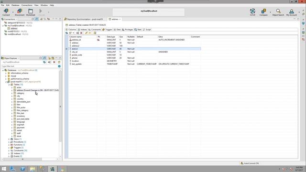Switch to the Stats tab
The image size is (306, 172).
(x=138, y=30)
